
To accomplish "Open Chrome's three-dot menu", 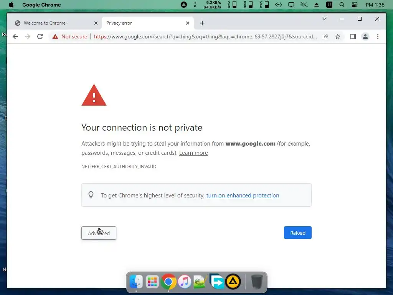I will [378, 36].
